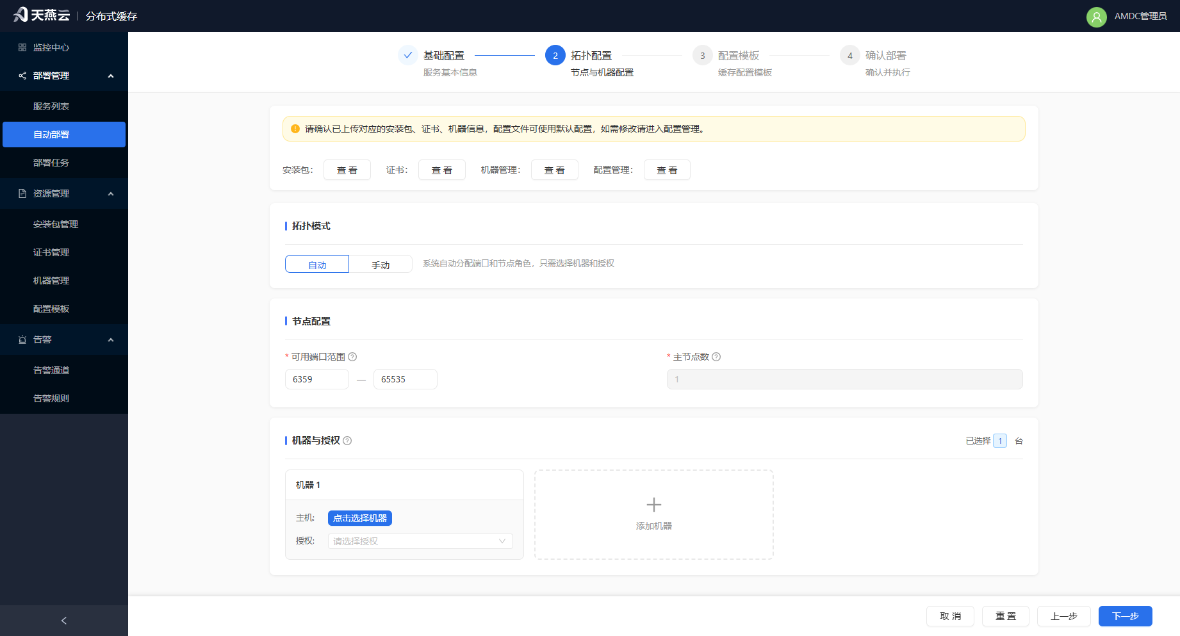This screenshot has height=636, width=1180.
Task: Open 部署任务 menu item
Action: 64,163
